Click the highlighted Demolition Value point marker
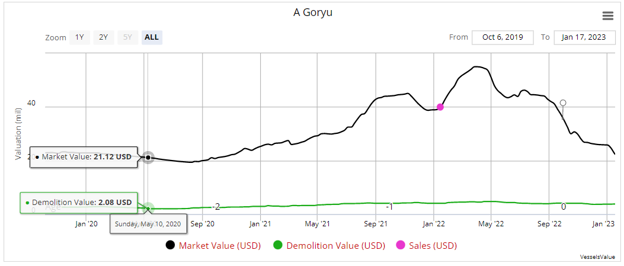 pos(148,208)
